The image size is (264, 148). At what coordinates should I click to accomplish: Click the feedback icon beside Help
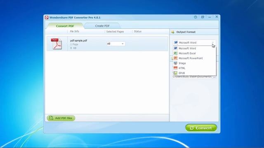203,17
